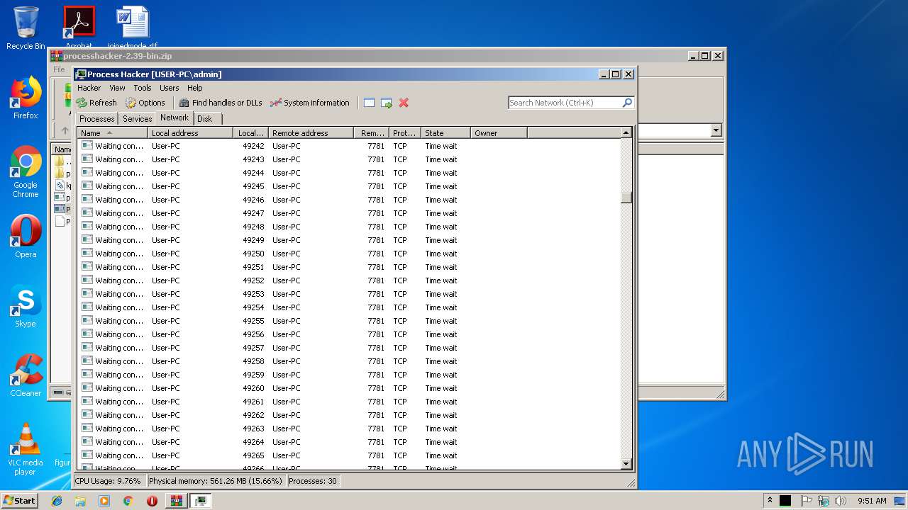Screen dimensions: 908x510
Task: Click the red X kill window icon
Action: 404,103
